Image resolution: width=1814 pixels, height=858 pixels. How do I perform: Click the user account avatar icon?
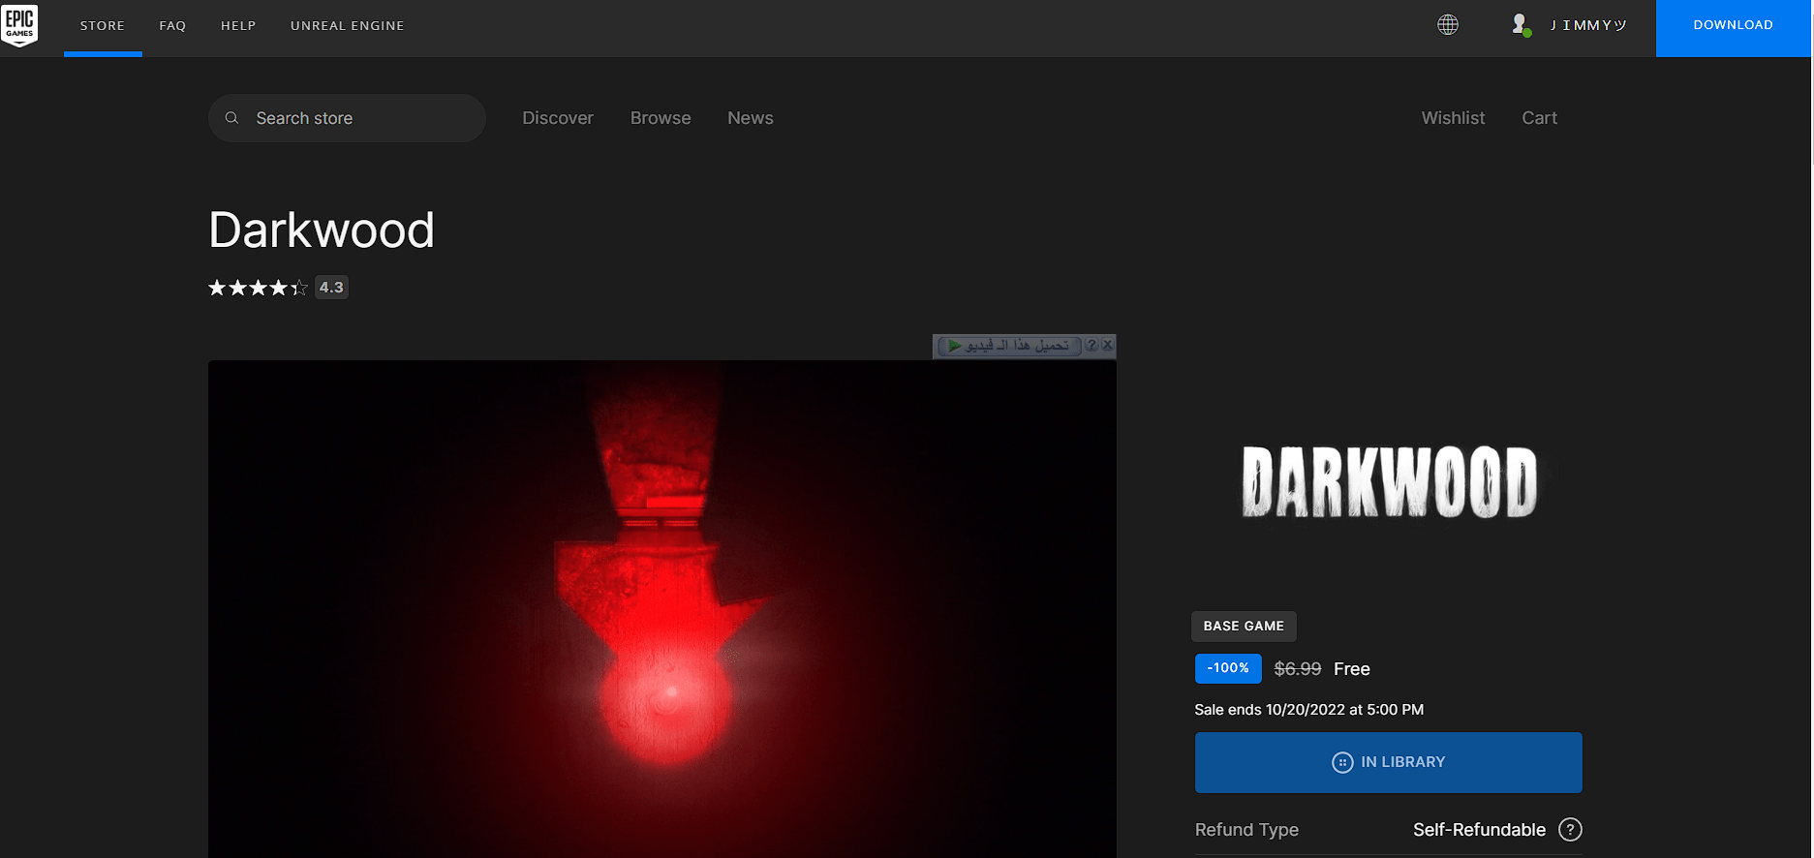pos(1521,25)
